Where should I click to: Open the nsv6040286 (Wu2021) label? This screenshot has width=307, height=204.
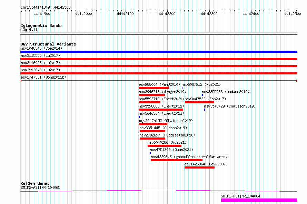click(167, 142)
